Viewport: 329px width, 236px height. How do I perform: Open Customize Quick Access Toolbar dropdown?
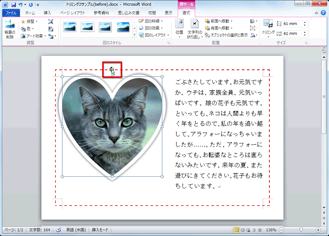pyautogui.click(x=38, y=5)
